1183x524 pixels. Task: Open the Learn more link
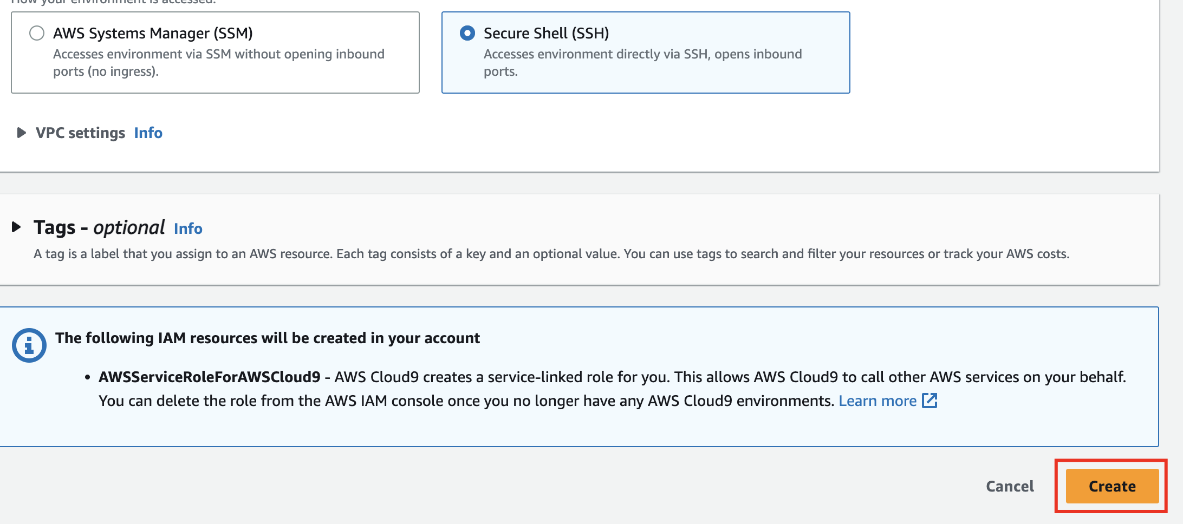877,401
